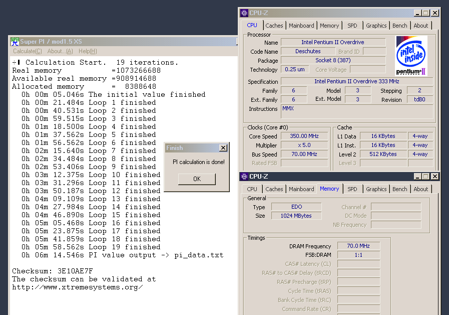Image resolution: width=449 pixels, height=315 pixels.
Task: Switch to Caches tab in bottom CPU-Z window
Action: pyautogui.click(x=274, y=189)
